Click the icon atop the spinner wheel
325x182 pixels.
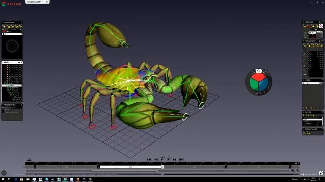(258, 71)
